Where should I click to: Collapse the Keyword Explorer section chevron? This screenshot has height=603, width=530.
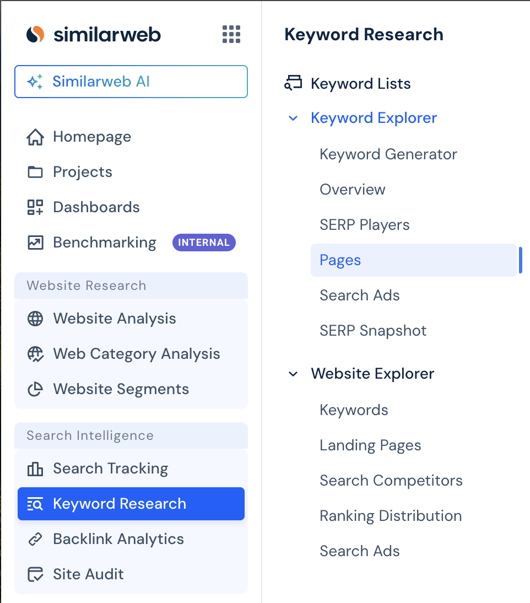click(x=293, y=118)
